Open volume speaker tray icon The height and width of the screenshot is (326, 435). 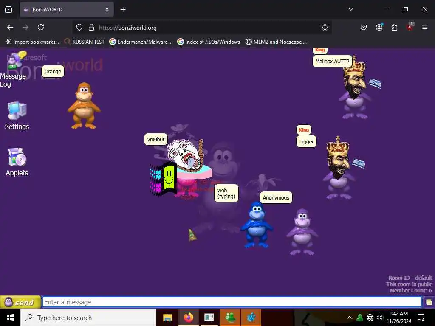tap(379, 318)
